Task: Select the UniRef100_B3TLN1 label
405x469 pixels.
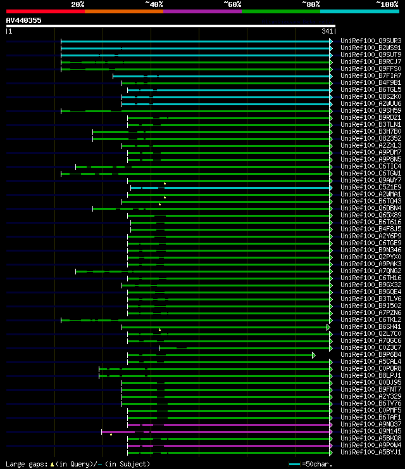Action: click(x=371, y=124)
